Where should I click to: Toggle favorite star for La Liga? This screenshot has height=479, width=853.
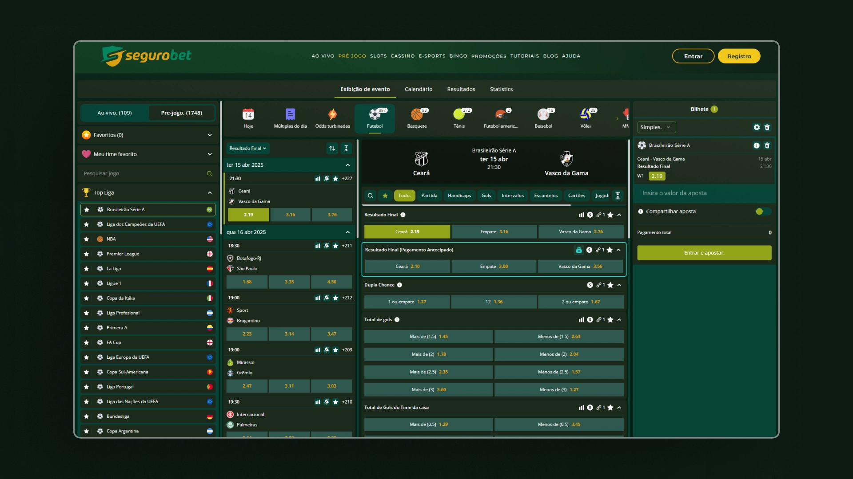point(87,269)
